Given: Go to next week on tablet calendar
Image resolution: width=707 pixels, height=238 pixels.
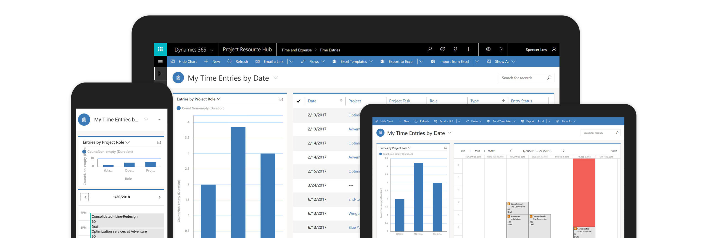Looking at the screenshot, I should (563, 151).
